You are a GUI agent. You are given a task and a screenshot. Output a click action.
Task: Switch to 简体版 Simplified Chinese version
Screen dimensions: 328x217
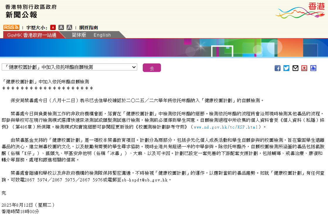[x=79, y=35]
